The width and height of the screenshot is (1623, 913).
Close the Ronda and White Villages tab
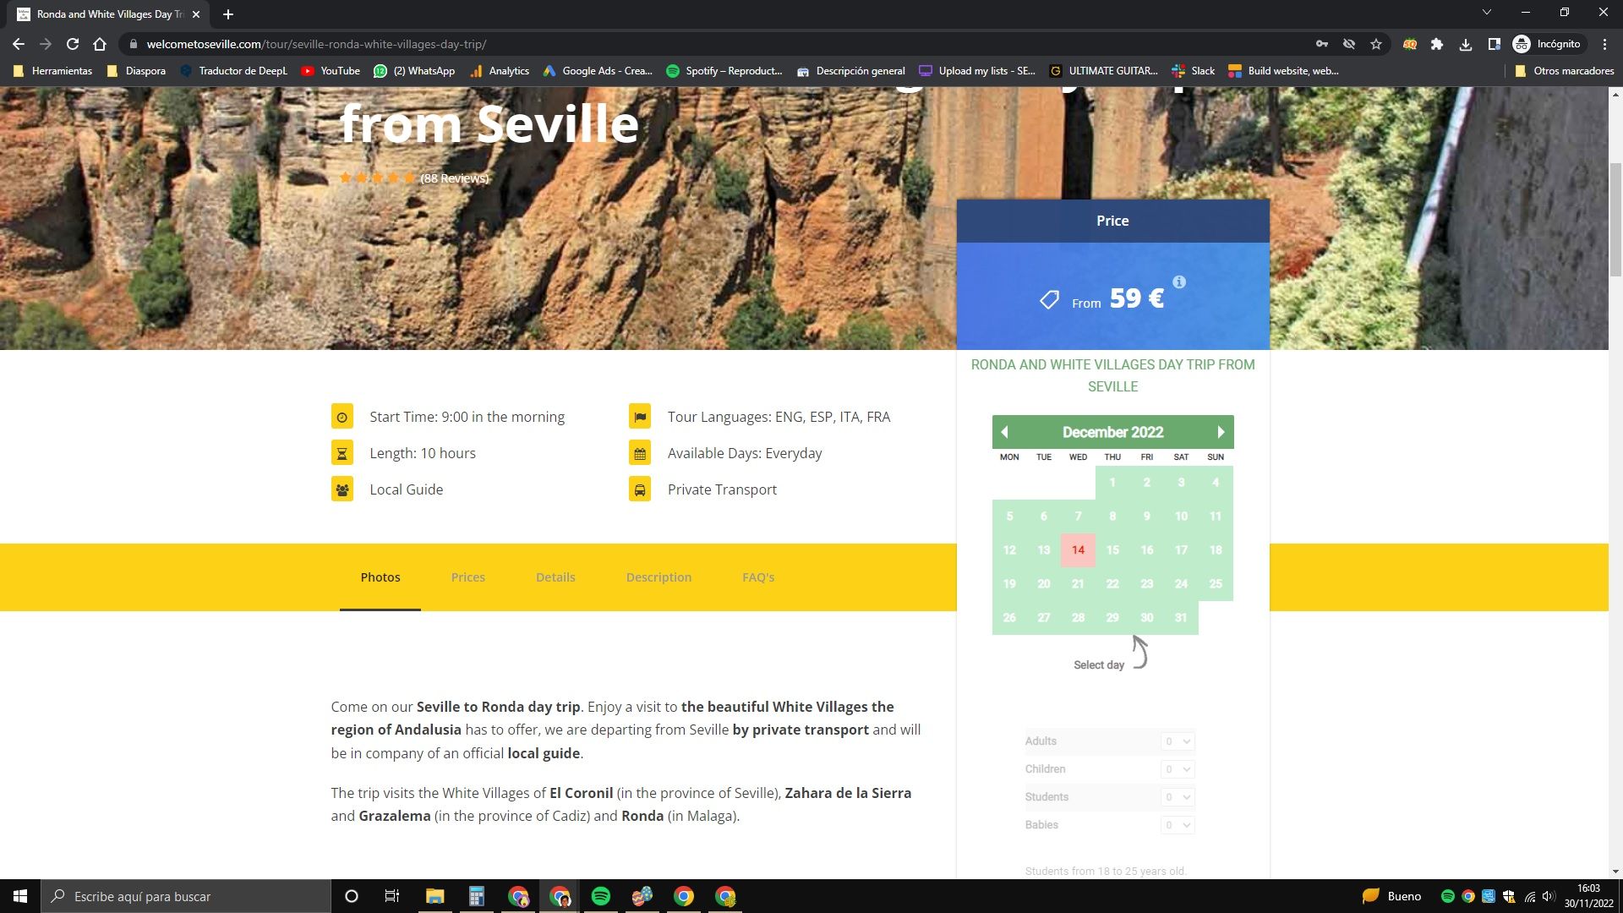[x=196, y=14]
